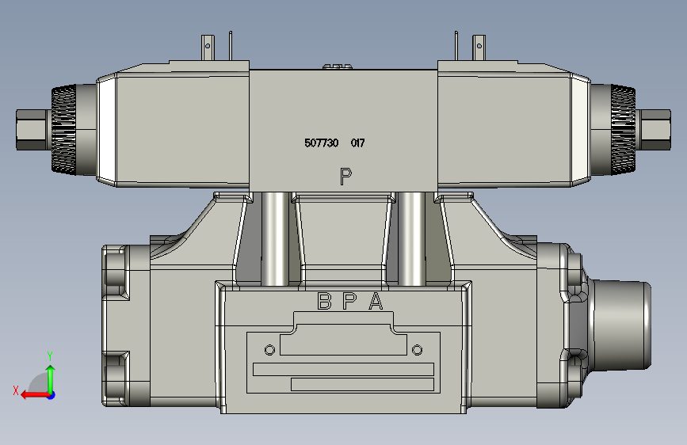The width and height of the screenshot is (687, 445).
Task: Select the shorter lower rectangle on the nameplate
Action: point(362,385)
